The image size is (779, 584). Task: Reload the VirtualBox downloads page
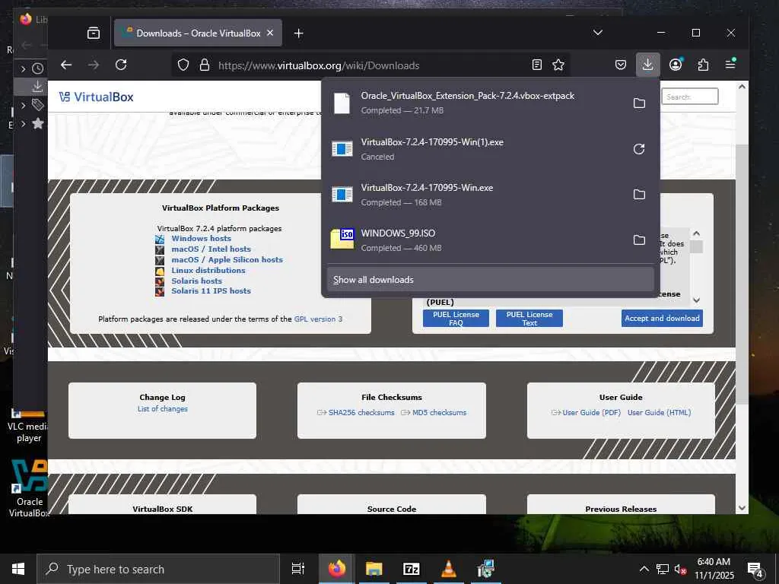pos(121,65)
